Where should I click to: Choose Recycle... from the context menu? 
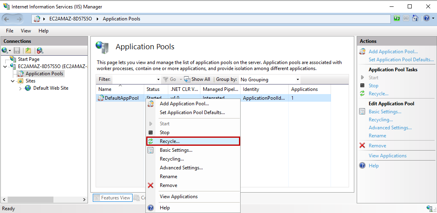tap(193, 141)
